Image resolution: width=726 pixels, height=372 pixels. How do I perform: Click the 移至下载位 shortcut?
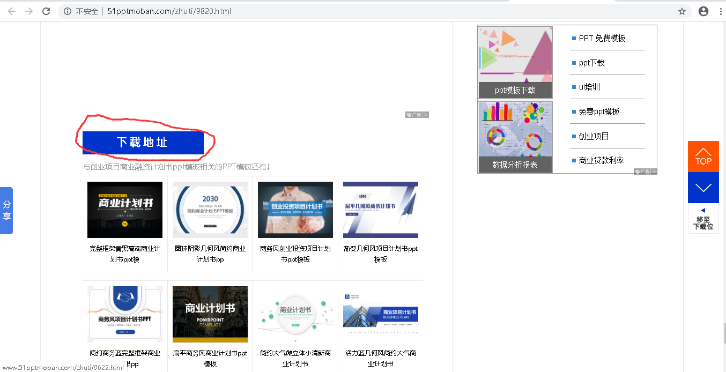pyautogui.click(x=703, y=221)
